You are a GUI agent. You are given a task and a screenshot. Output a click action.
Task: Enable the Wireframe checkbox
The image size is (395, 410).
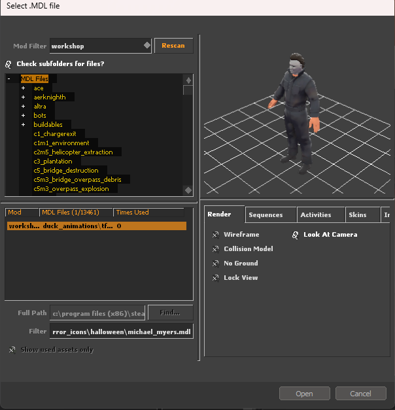pos(216,235)
